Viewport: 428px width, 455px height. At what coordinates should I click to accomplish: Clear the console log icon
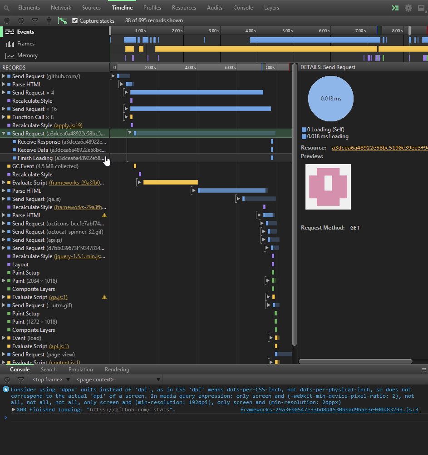7,380
